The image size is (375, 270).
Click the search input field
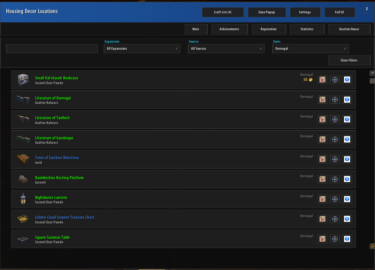click(x=52, y=48)
